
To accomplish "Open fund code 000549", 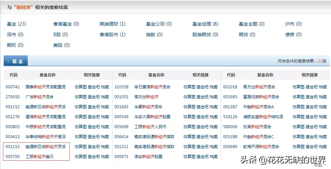I will 121,117.
